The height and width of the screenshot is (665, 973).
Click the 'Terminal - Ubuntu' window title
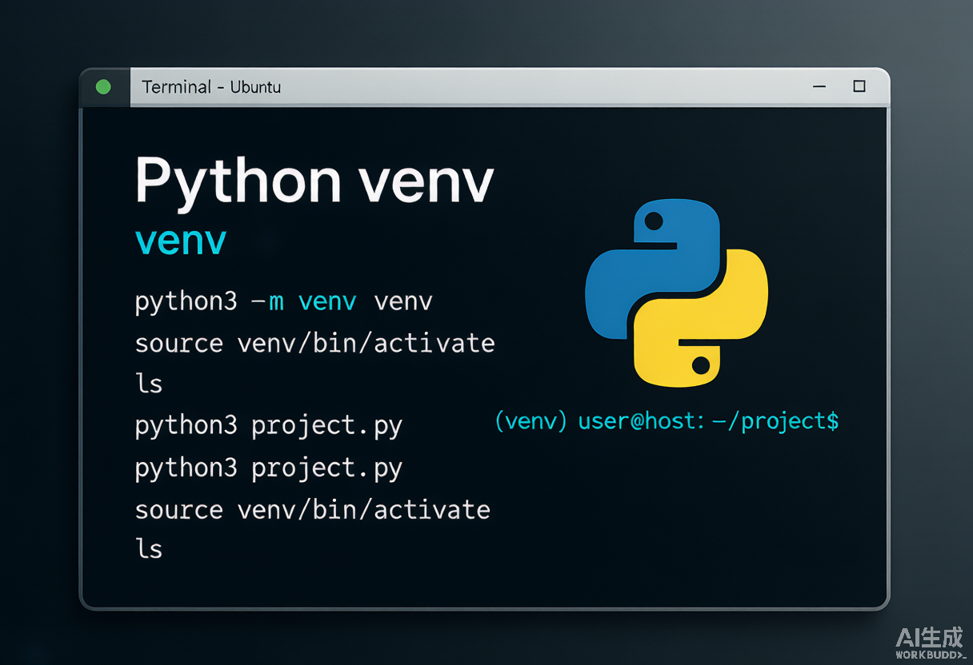click(x=211, y=87)
